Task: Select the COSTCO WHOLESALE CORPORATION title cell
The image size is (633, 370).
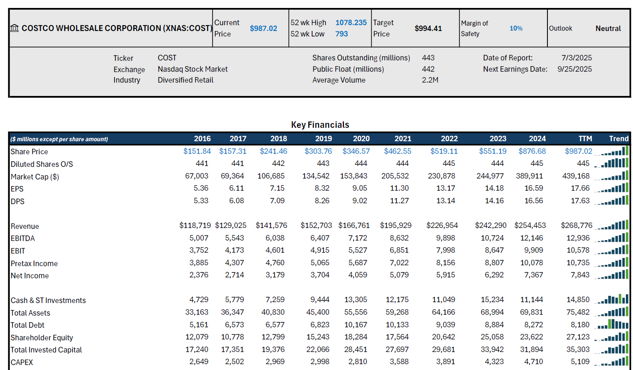Action: pos(117,28)
